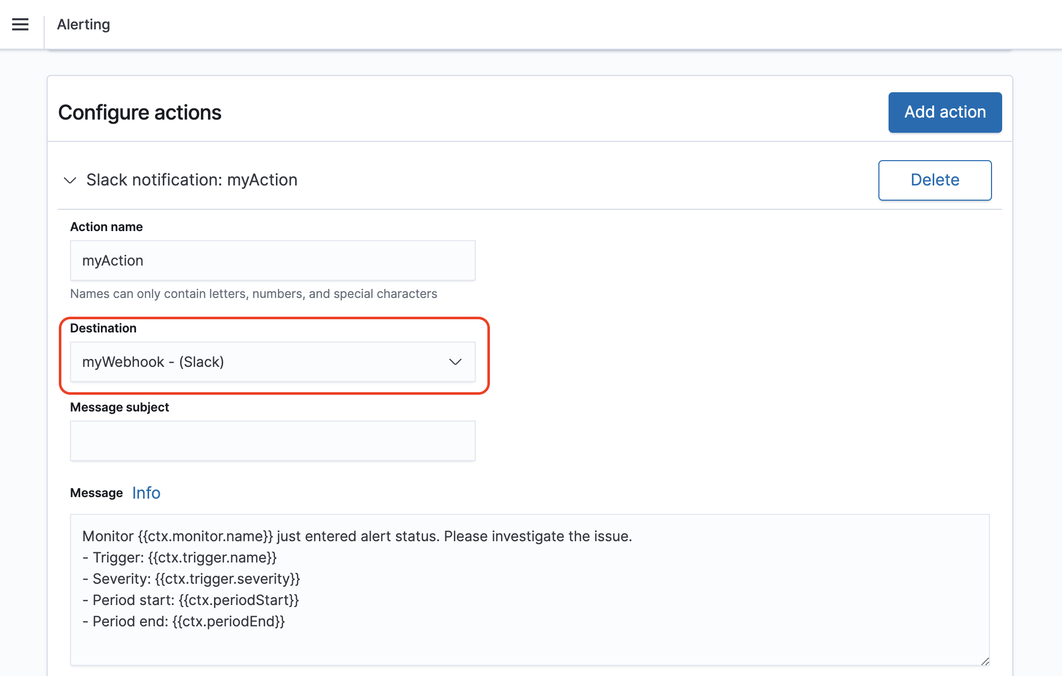Viewport: 1062px width, 676px height.
Task: Click the Alerting breadcrumb title
Action: point(83,24)
